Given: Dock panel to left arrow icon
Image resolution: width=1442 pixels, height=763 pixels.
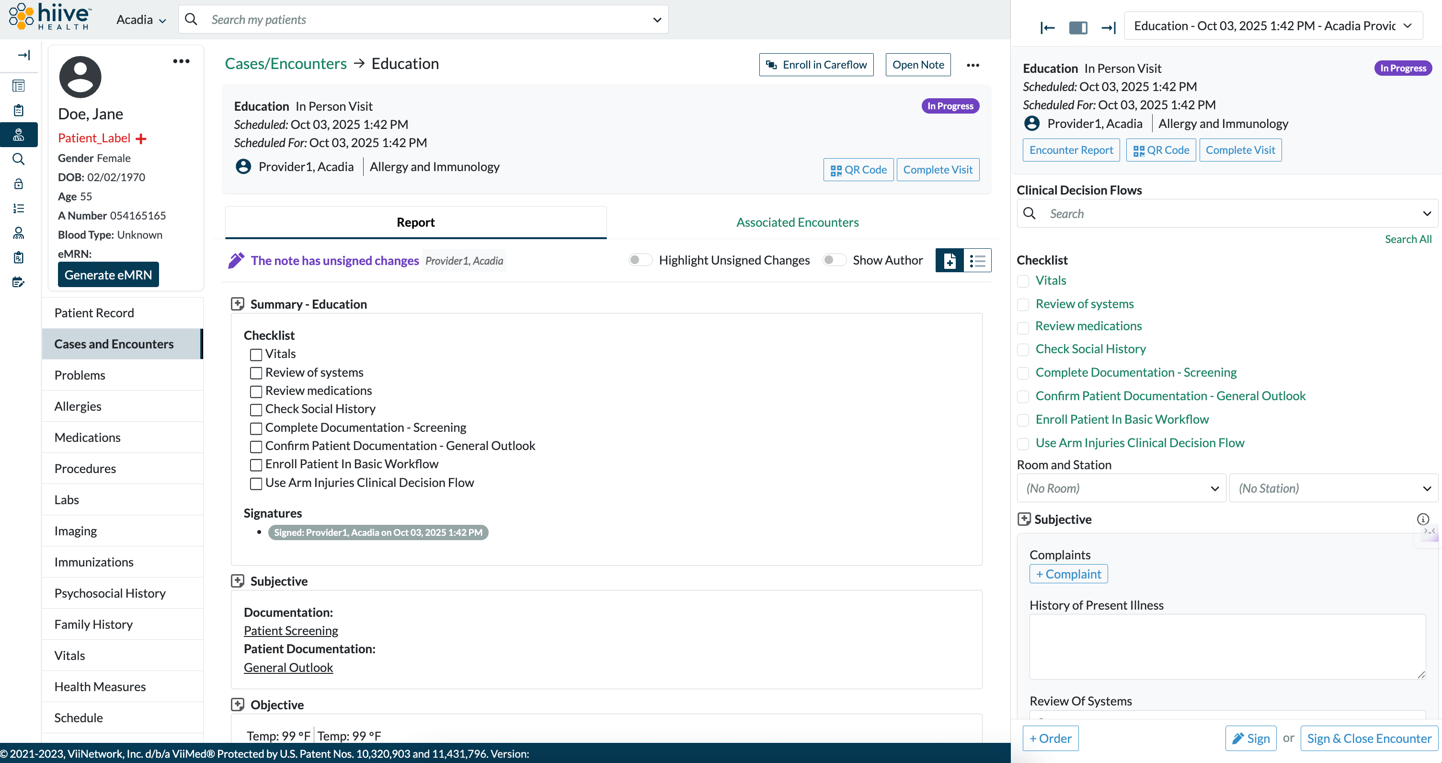Looking at the screenshot, I should [1047, 27].
